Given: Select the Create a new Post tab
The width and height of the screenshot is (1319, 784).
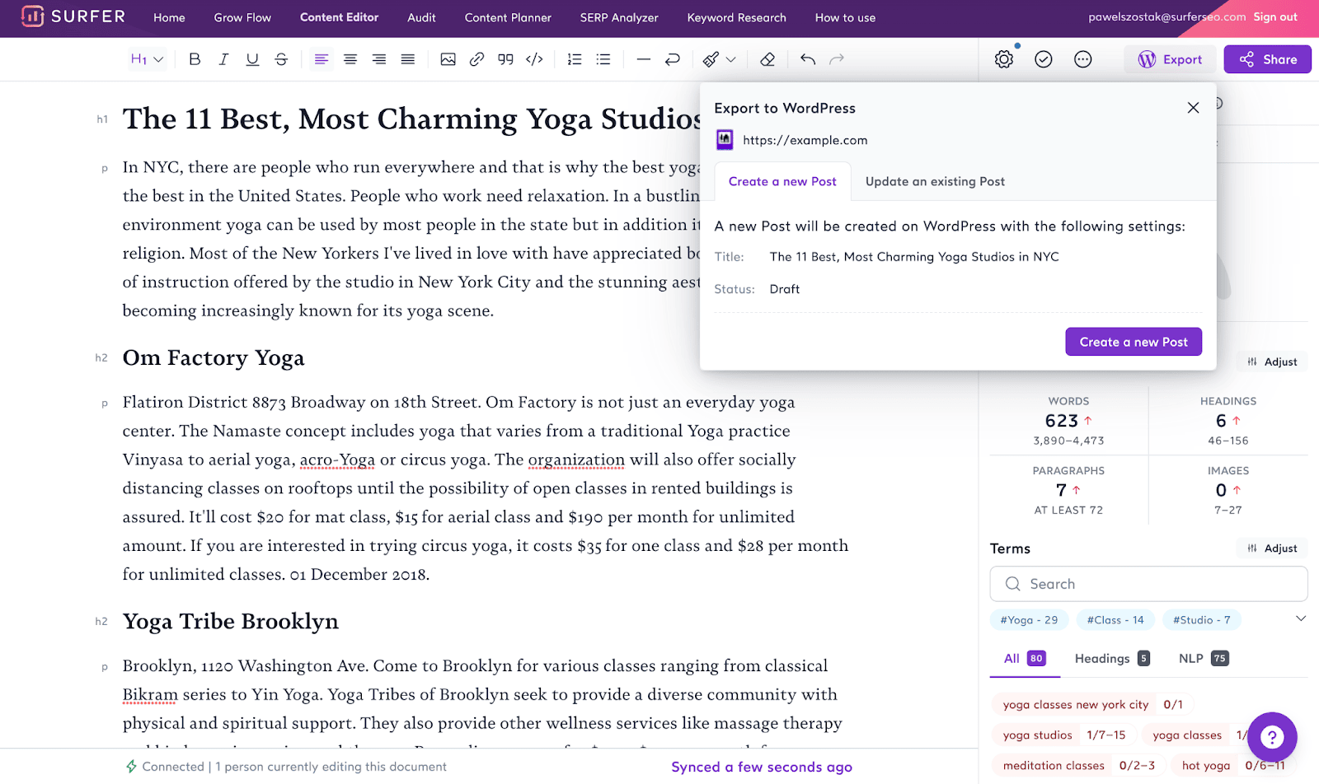Looking at the screenshot, I should [782, 181].
